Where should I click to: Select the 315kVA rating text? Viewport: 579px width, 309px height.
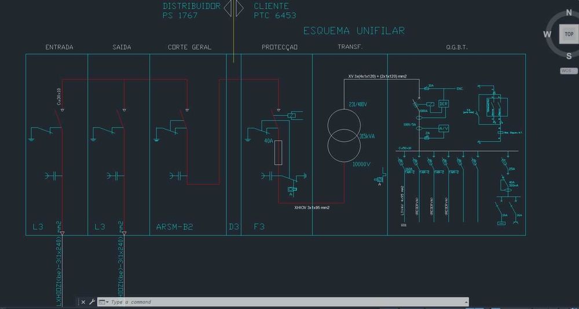(x=367, y=136)
